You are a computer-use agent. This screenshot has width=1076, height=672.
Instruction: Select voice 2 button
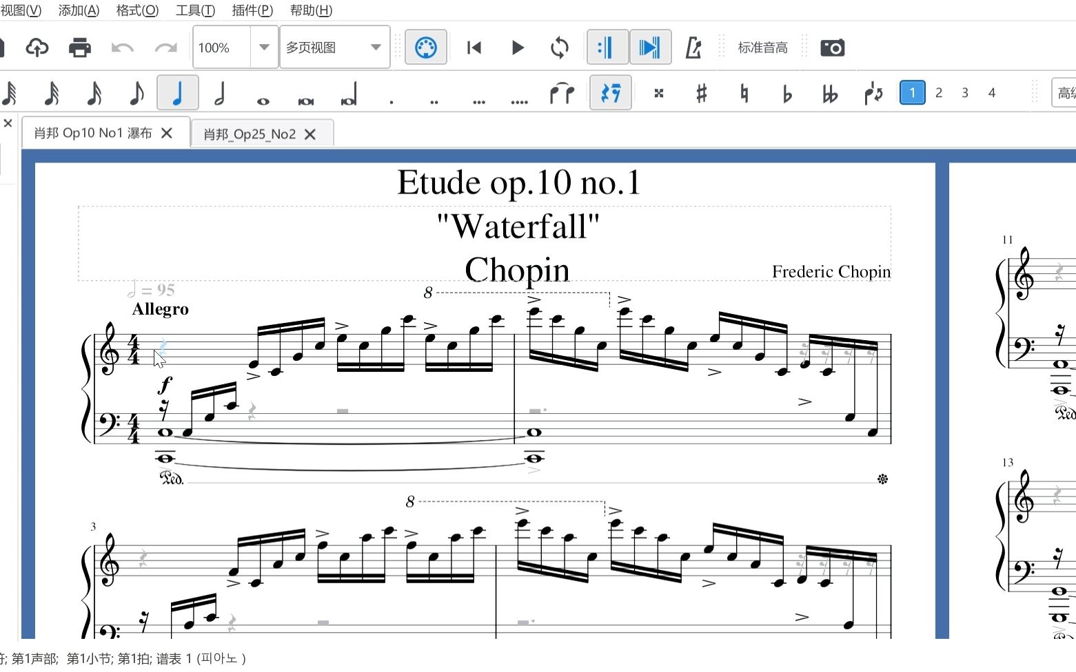pyautogui.click(x=939, y=92)
